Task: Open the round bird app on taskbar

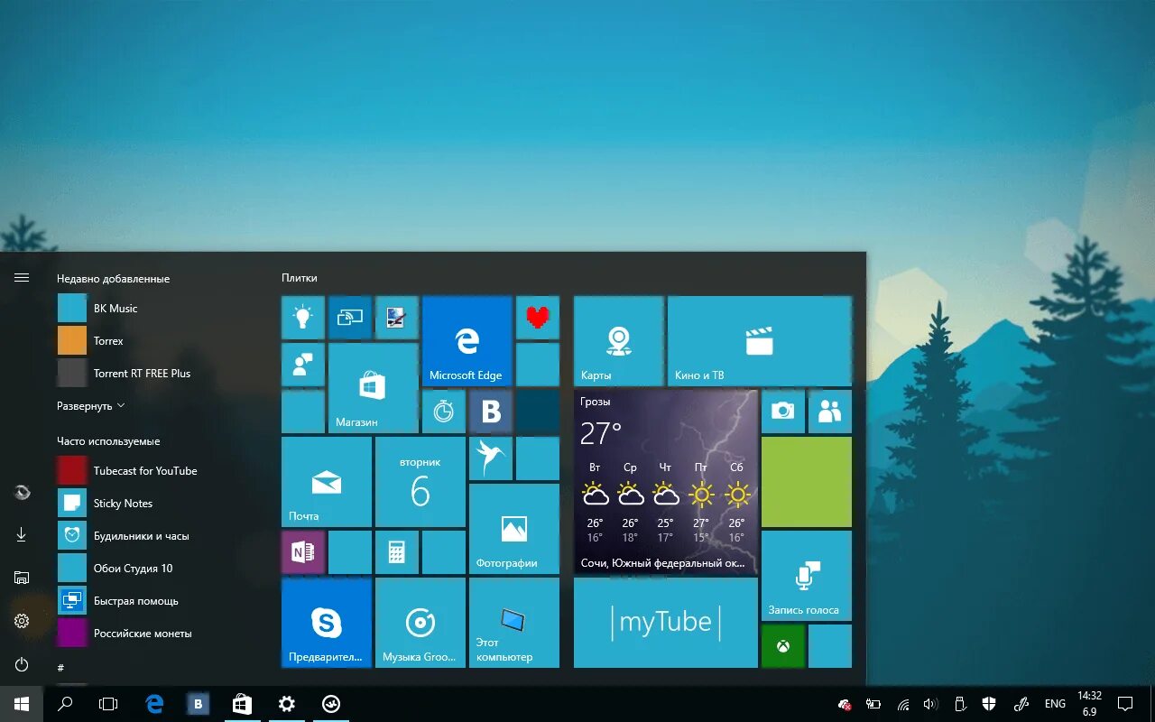Action: 330,704
